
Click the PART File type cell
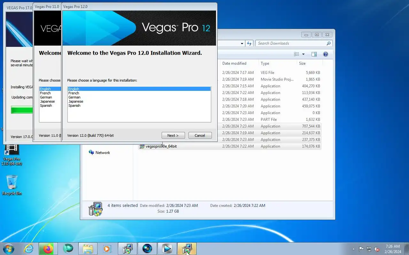pos(269,120)
